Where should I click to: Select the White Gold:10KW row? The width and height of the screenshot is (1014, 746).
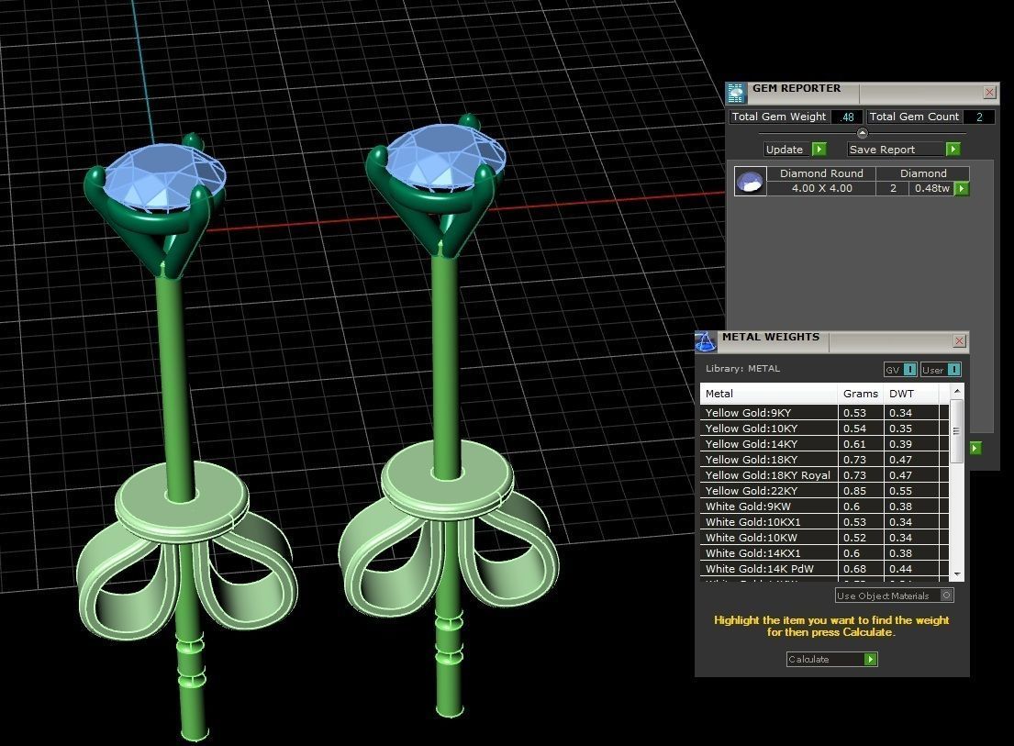coord(824,537)
